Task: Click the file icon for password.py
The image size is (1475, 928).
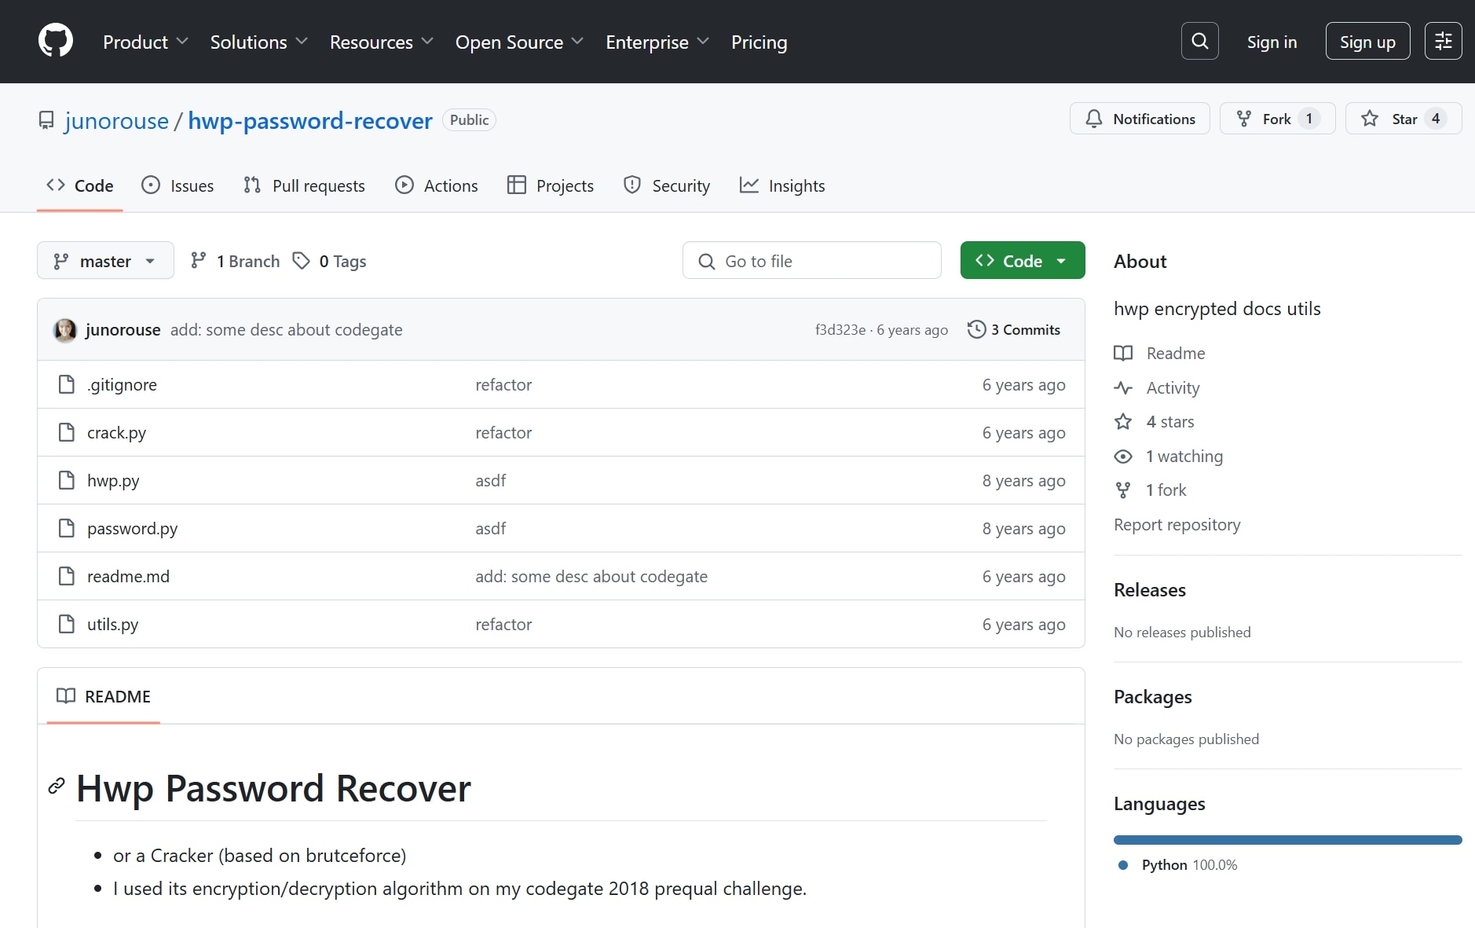Action: pyautogui.click(x=67, y=528)
